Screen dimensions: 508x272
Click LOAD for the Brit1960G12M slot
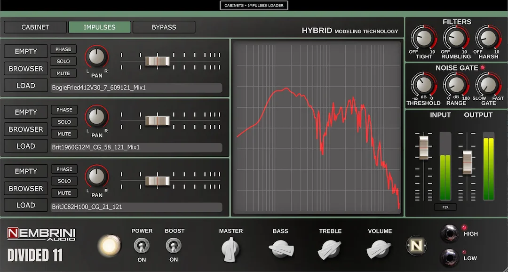(26, 146)
